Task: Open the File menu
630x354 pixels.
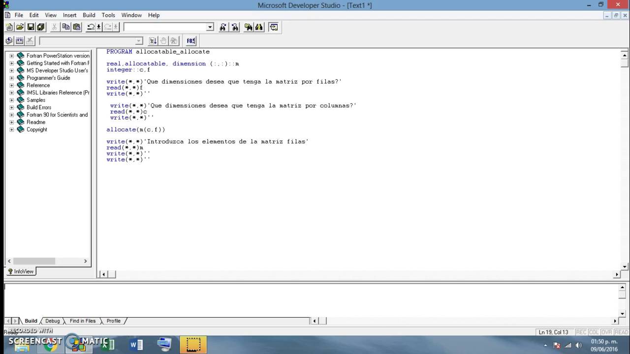Action: pyautogui.click(x=19, y=15)
